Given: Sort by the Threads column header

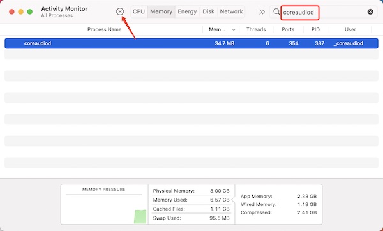Looking at the screenshot, I should coord(256,29).
